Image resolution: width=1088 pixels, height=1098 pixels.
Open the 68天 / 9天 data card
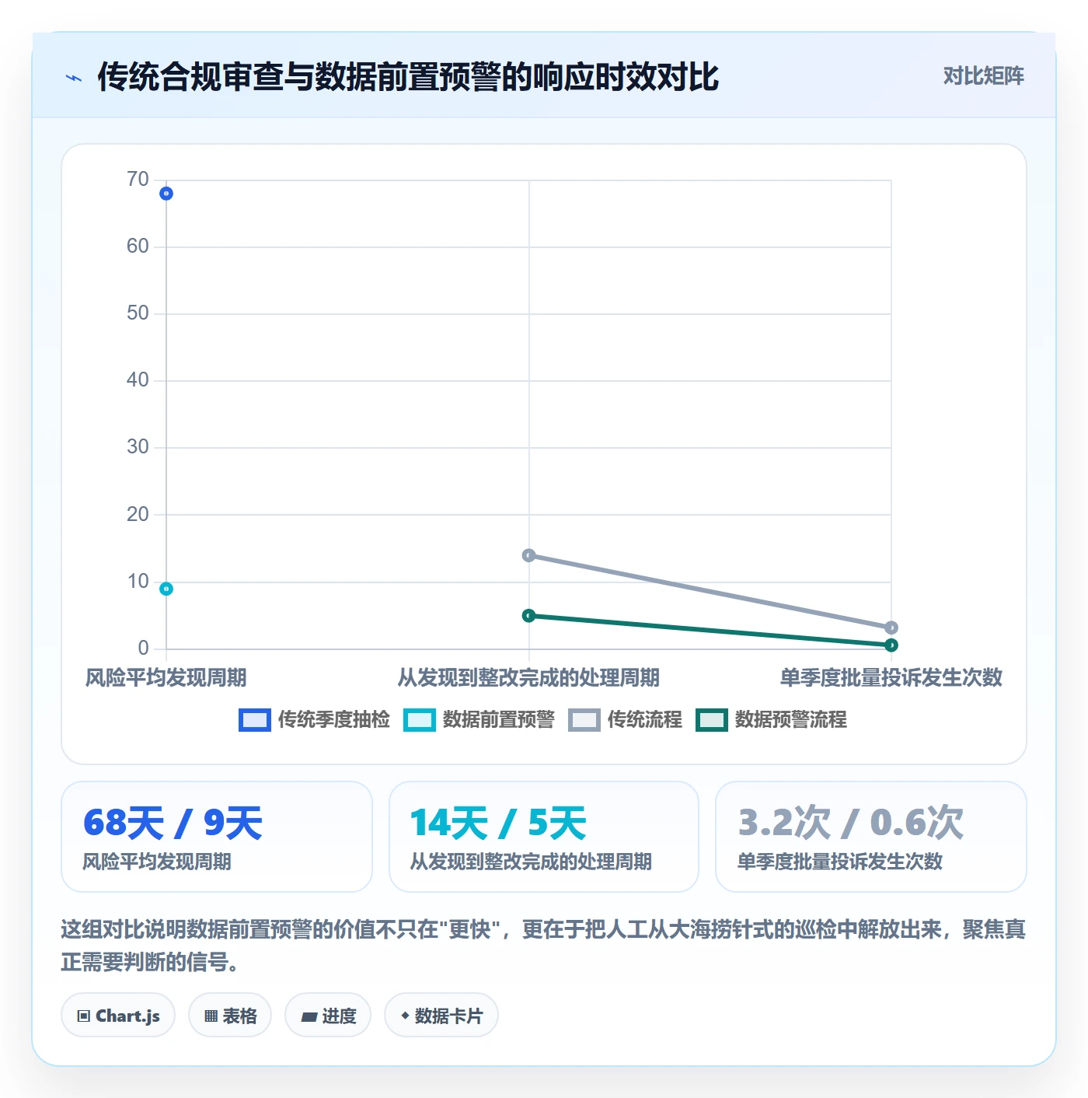pos(217,837)
